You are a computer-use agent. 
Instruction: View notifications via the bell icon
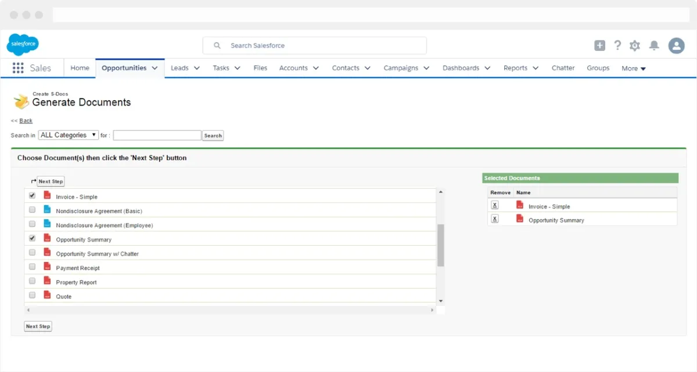click(x=654, y=46)
